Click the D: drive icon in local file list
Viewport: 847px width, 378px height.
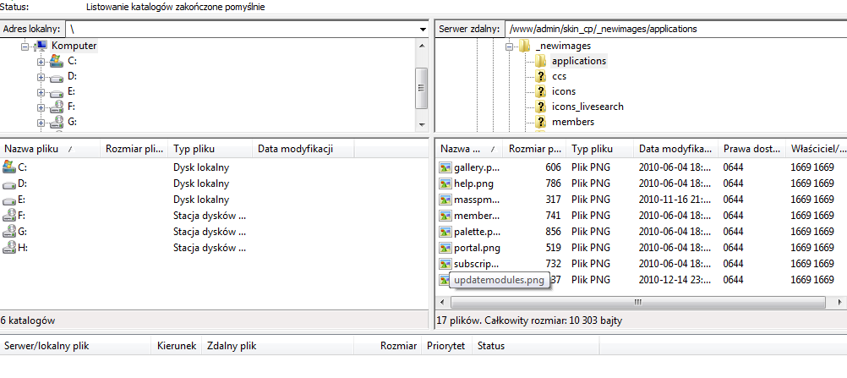point(9,184)
